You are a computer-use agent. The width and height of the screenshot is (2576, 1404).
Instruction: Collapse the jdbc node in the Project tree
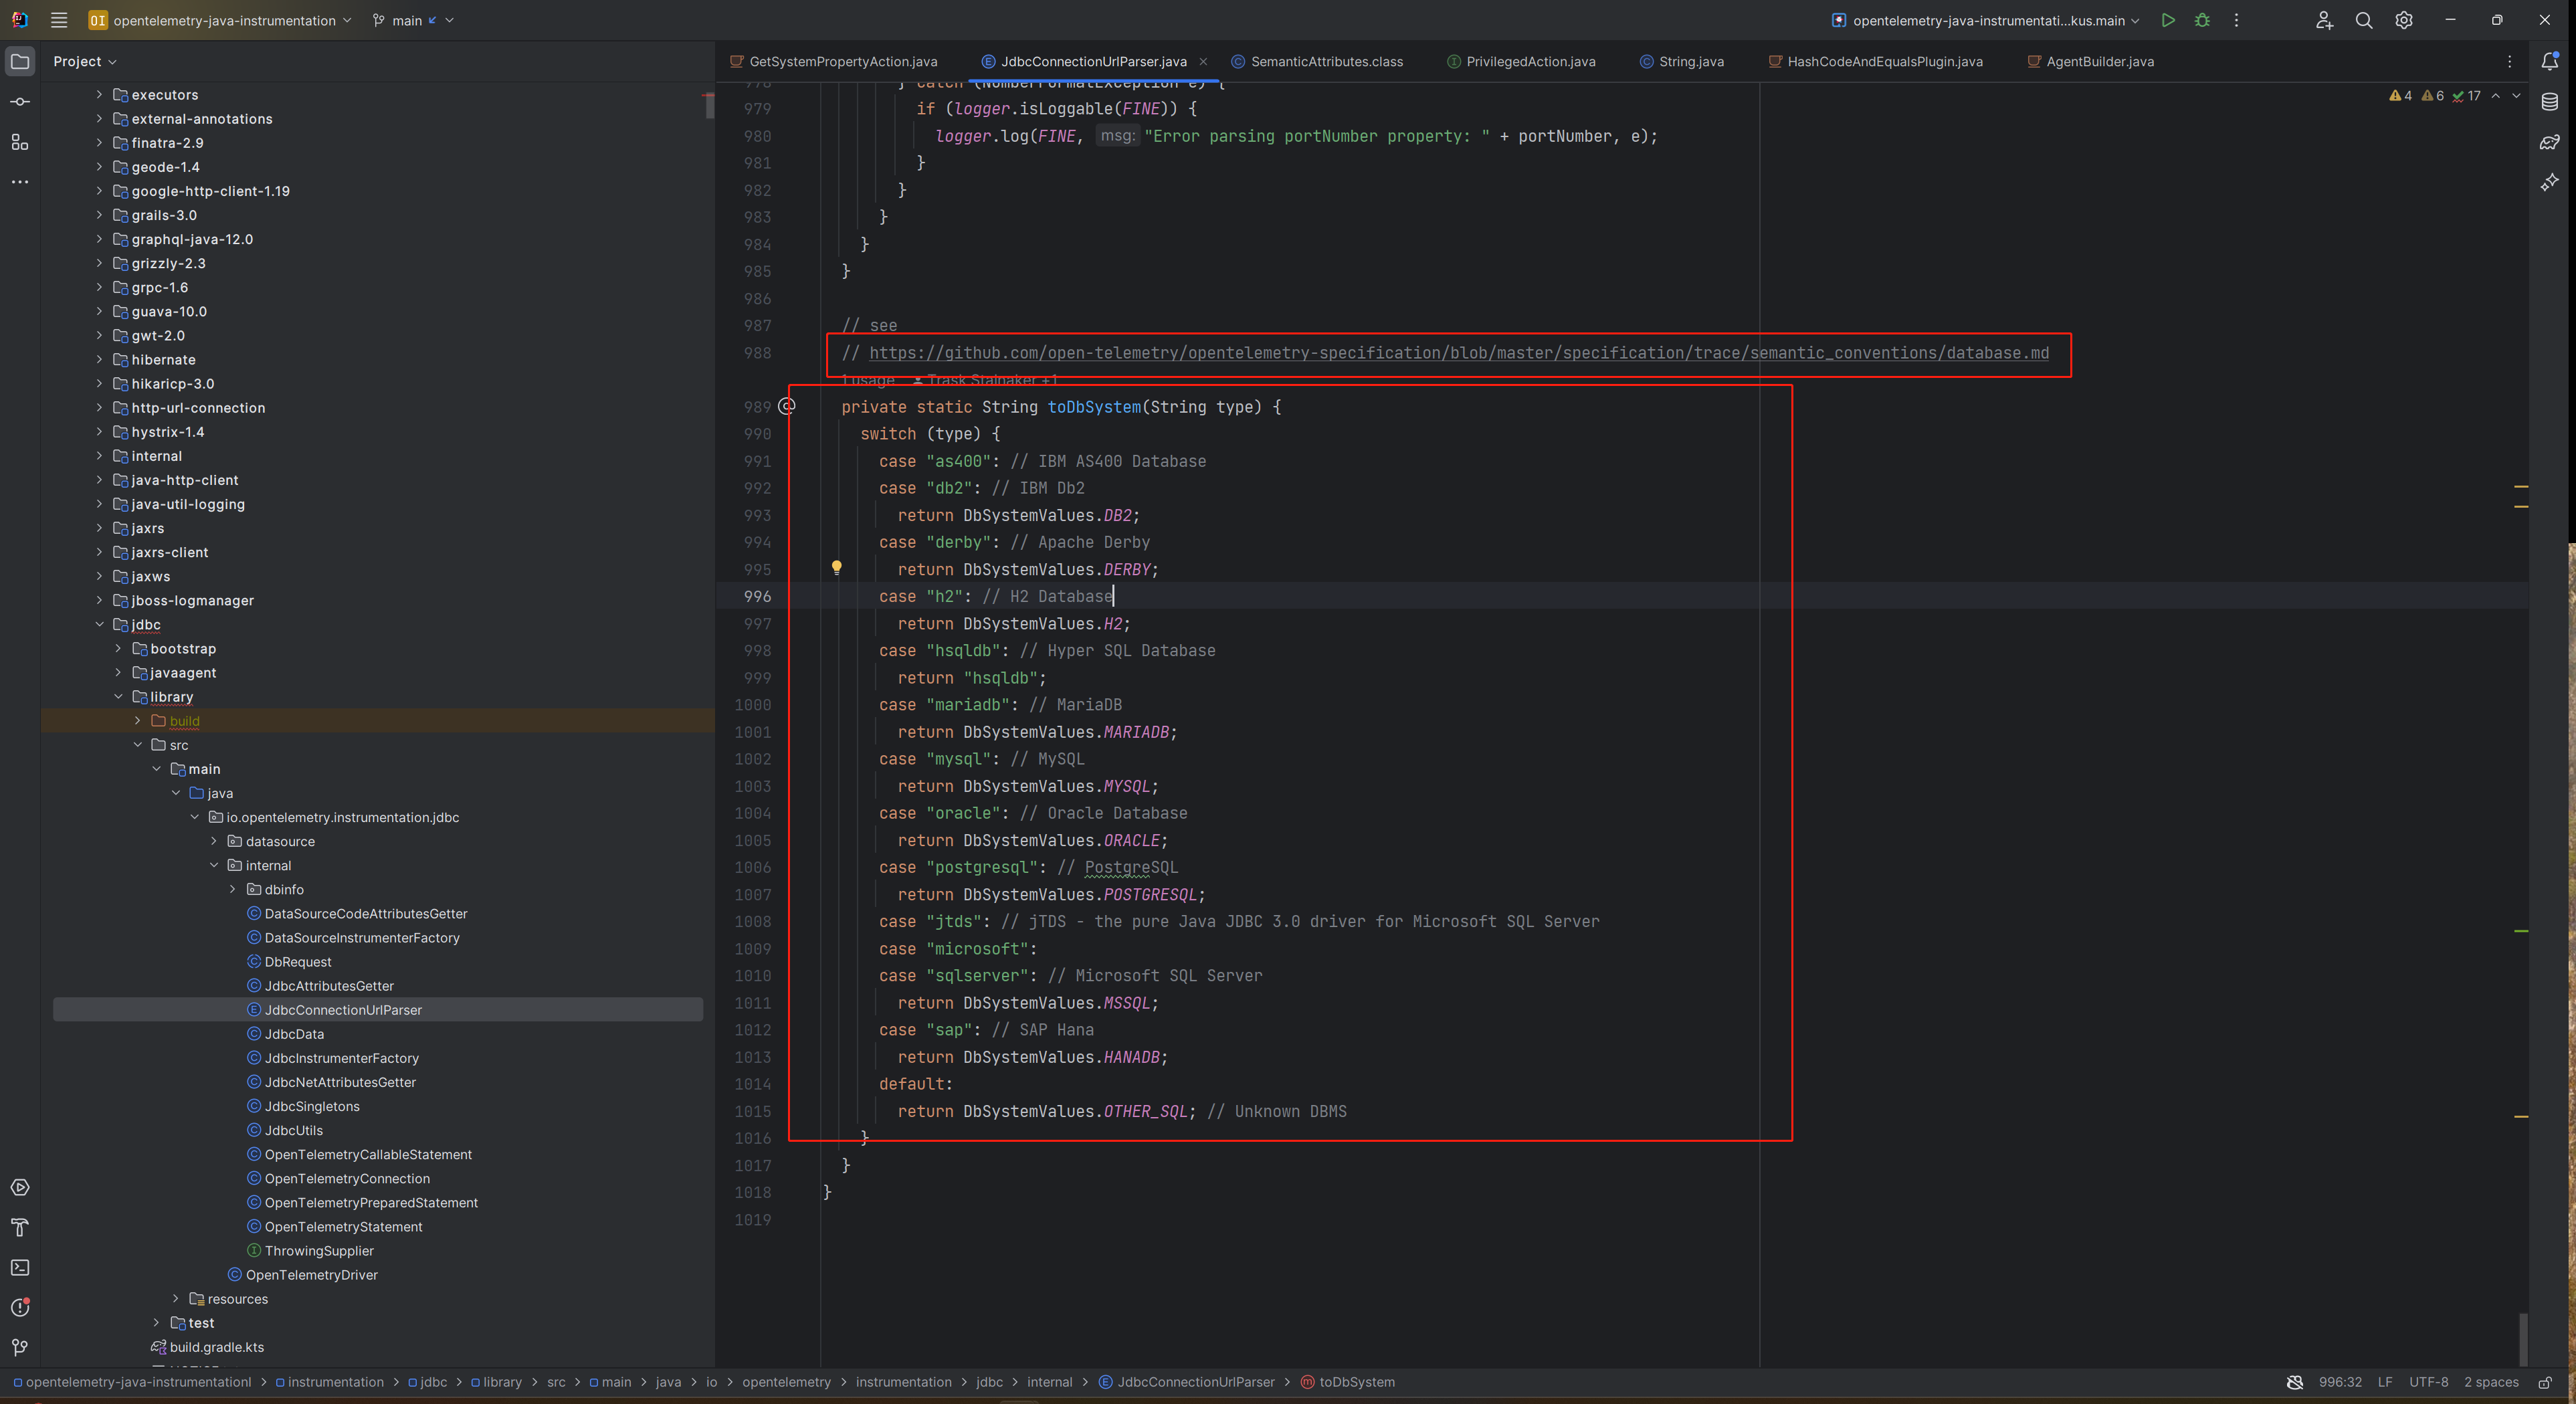(x=100, y=624)
